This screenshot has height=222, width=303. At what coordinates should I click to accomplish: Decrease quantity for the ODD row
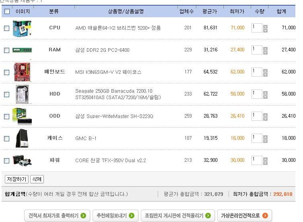[x=265, y=119]
